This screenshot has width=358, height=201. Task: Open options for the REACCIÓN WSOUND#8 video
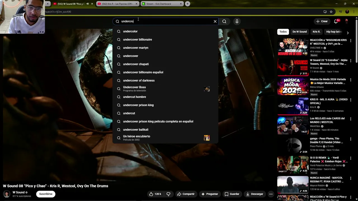[351, 41]
